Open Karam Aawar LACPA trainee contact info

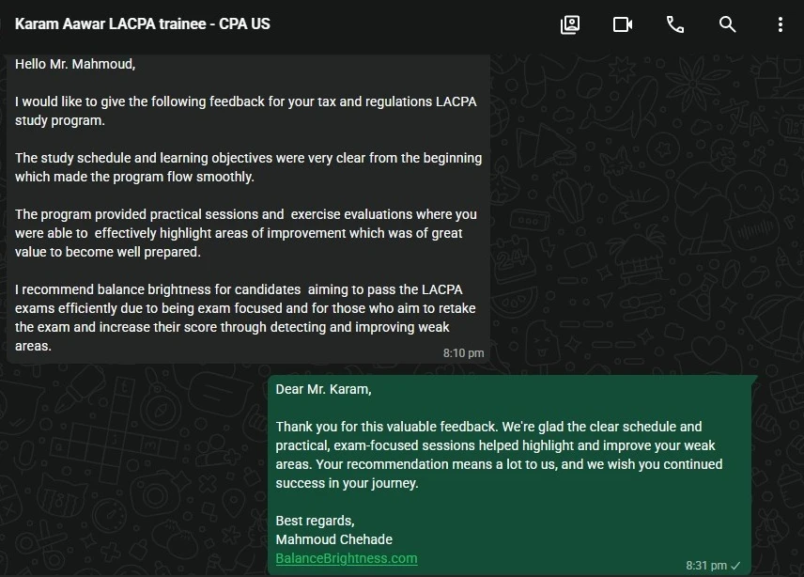click(143, 24)
